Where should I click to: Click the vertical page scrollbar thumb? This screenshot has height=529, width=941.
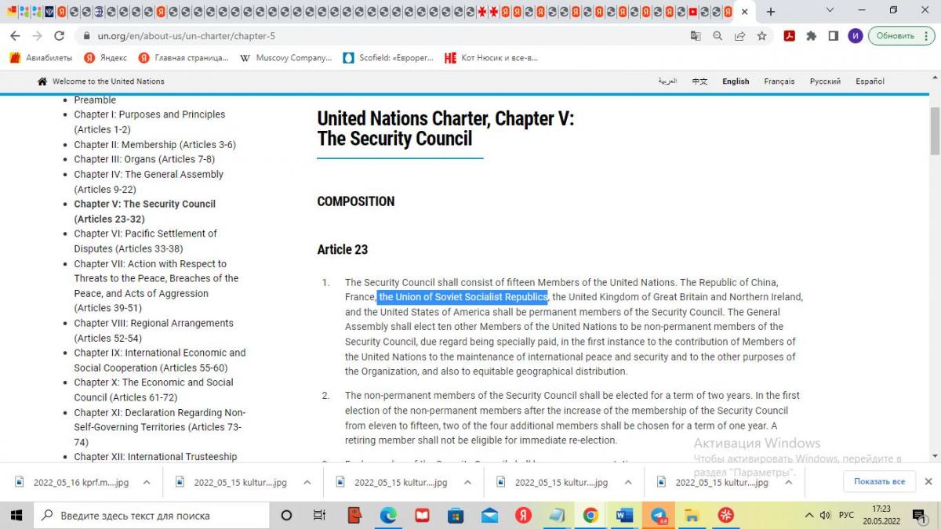(935, 130)
